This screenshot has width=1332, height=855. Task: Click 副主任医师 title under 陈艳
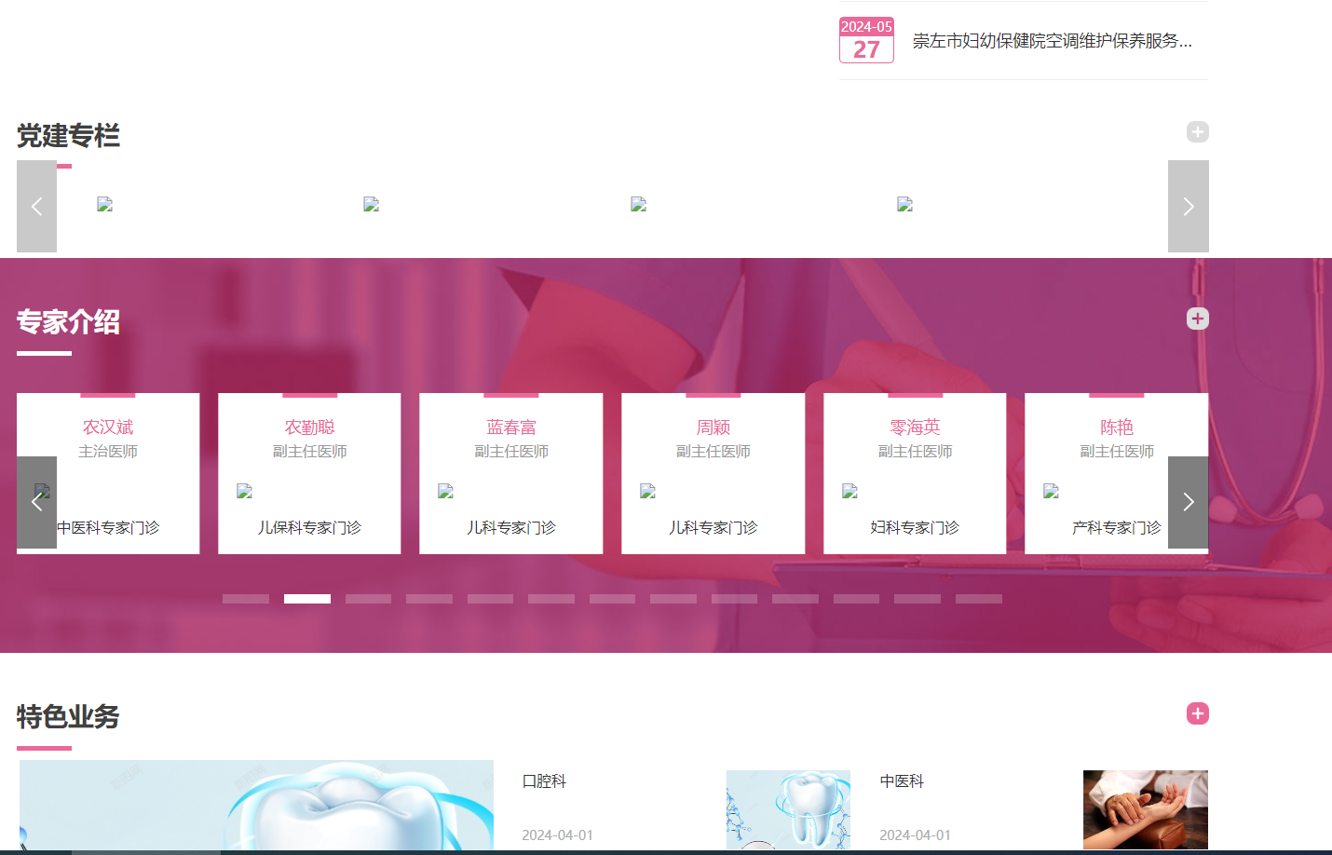click(1117, 452)
